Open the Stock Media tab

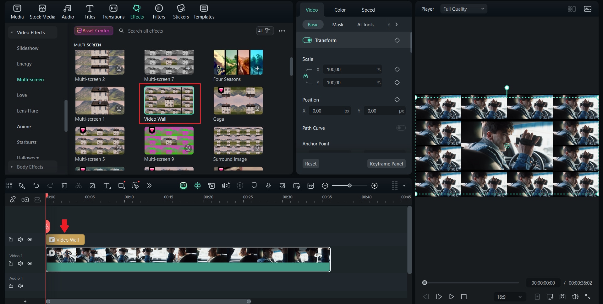coord(42,12)
